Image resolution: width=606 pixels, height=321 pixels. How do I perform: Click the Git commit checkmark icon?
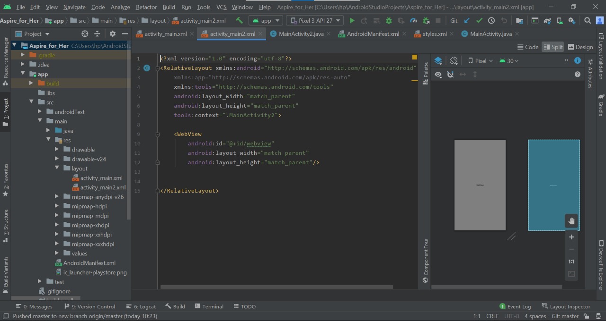479,21
